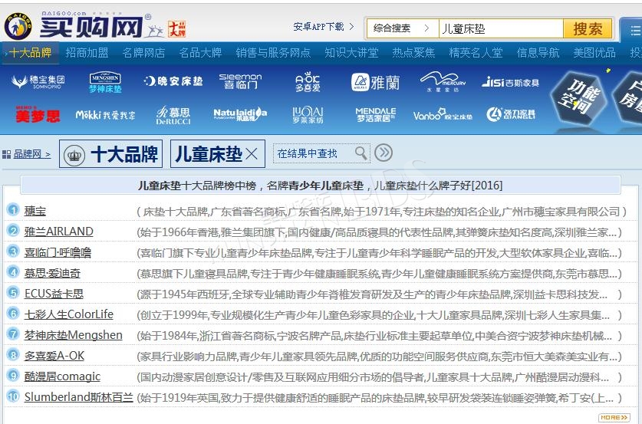The width and height of the screenshot is (642, 424).
Task: Open the 名牌网店 nav item
Action: [x=143, y=53]
